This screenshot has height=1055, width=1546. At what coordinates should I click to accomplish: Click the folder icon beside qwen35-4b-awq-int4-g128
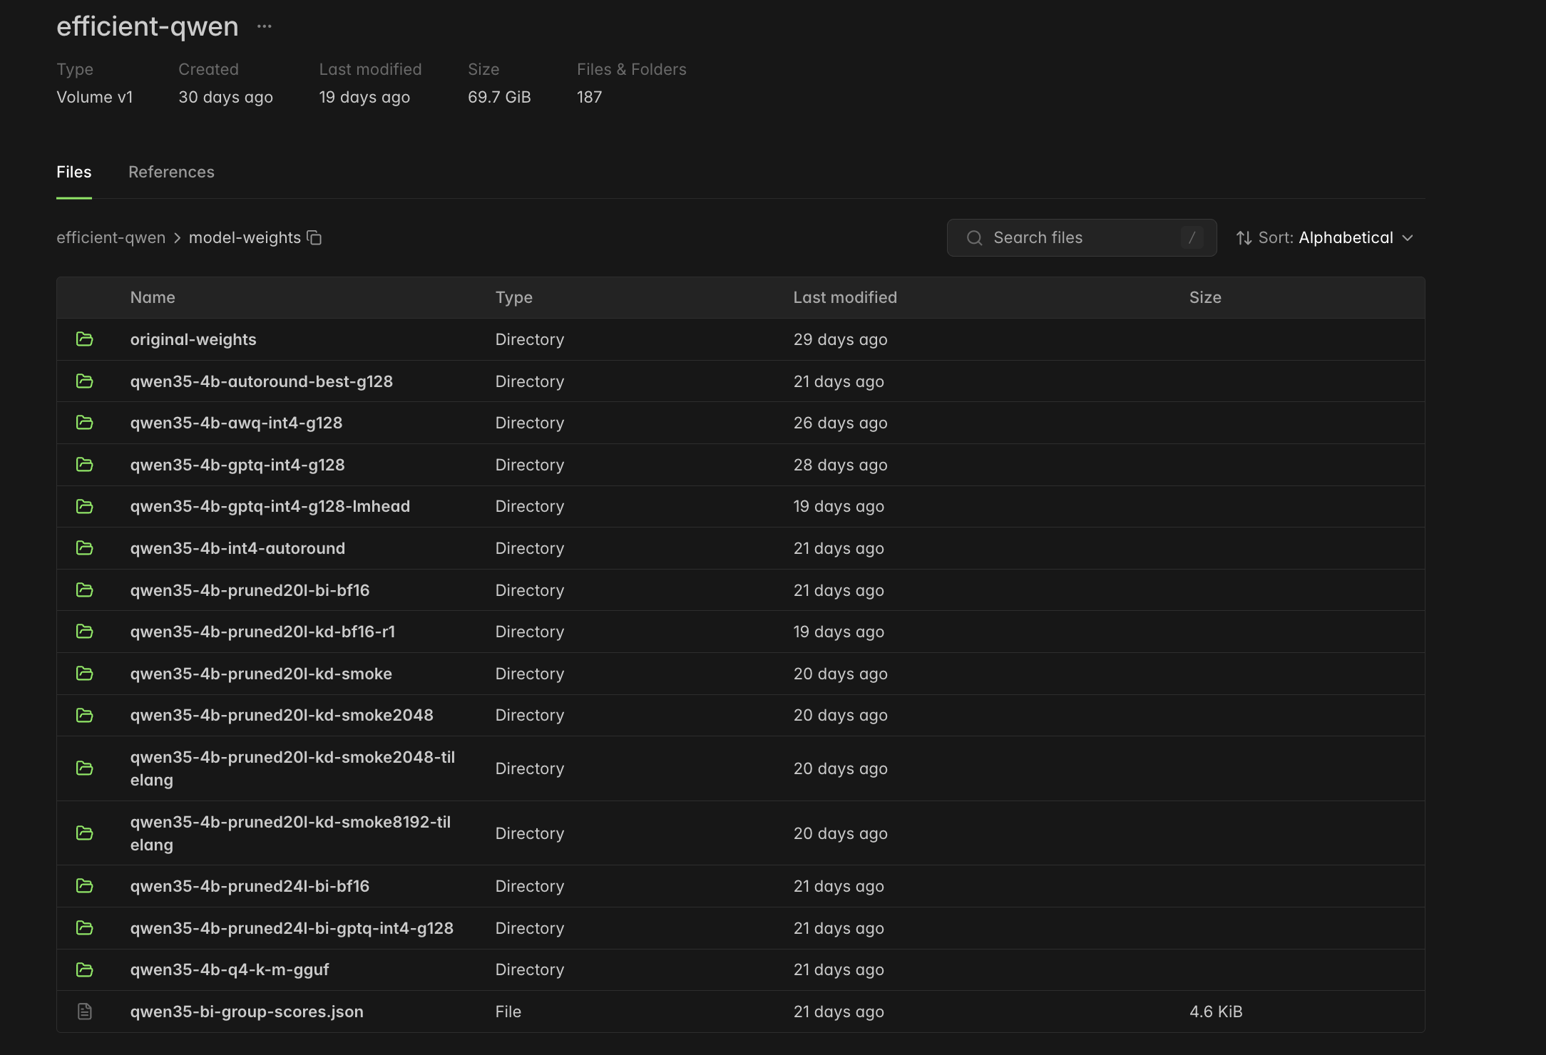pyautogui.click(x=85, y=423)
